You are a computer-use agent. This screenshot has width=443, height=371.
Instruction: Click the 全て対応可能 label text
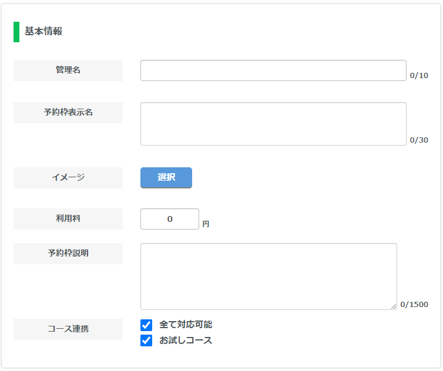[186, 325]
